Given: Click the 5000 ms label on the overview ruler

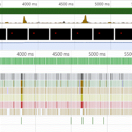Looking at the screenshot, I should tap(102, 4).
